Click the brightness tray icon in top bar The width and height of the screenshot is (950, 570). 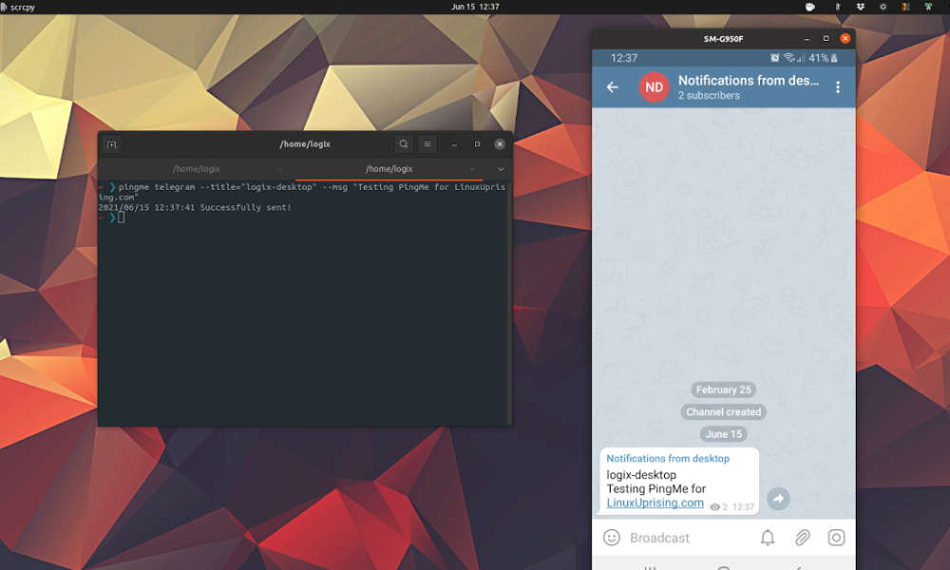click(x=883, y=7)
